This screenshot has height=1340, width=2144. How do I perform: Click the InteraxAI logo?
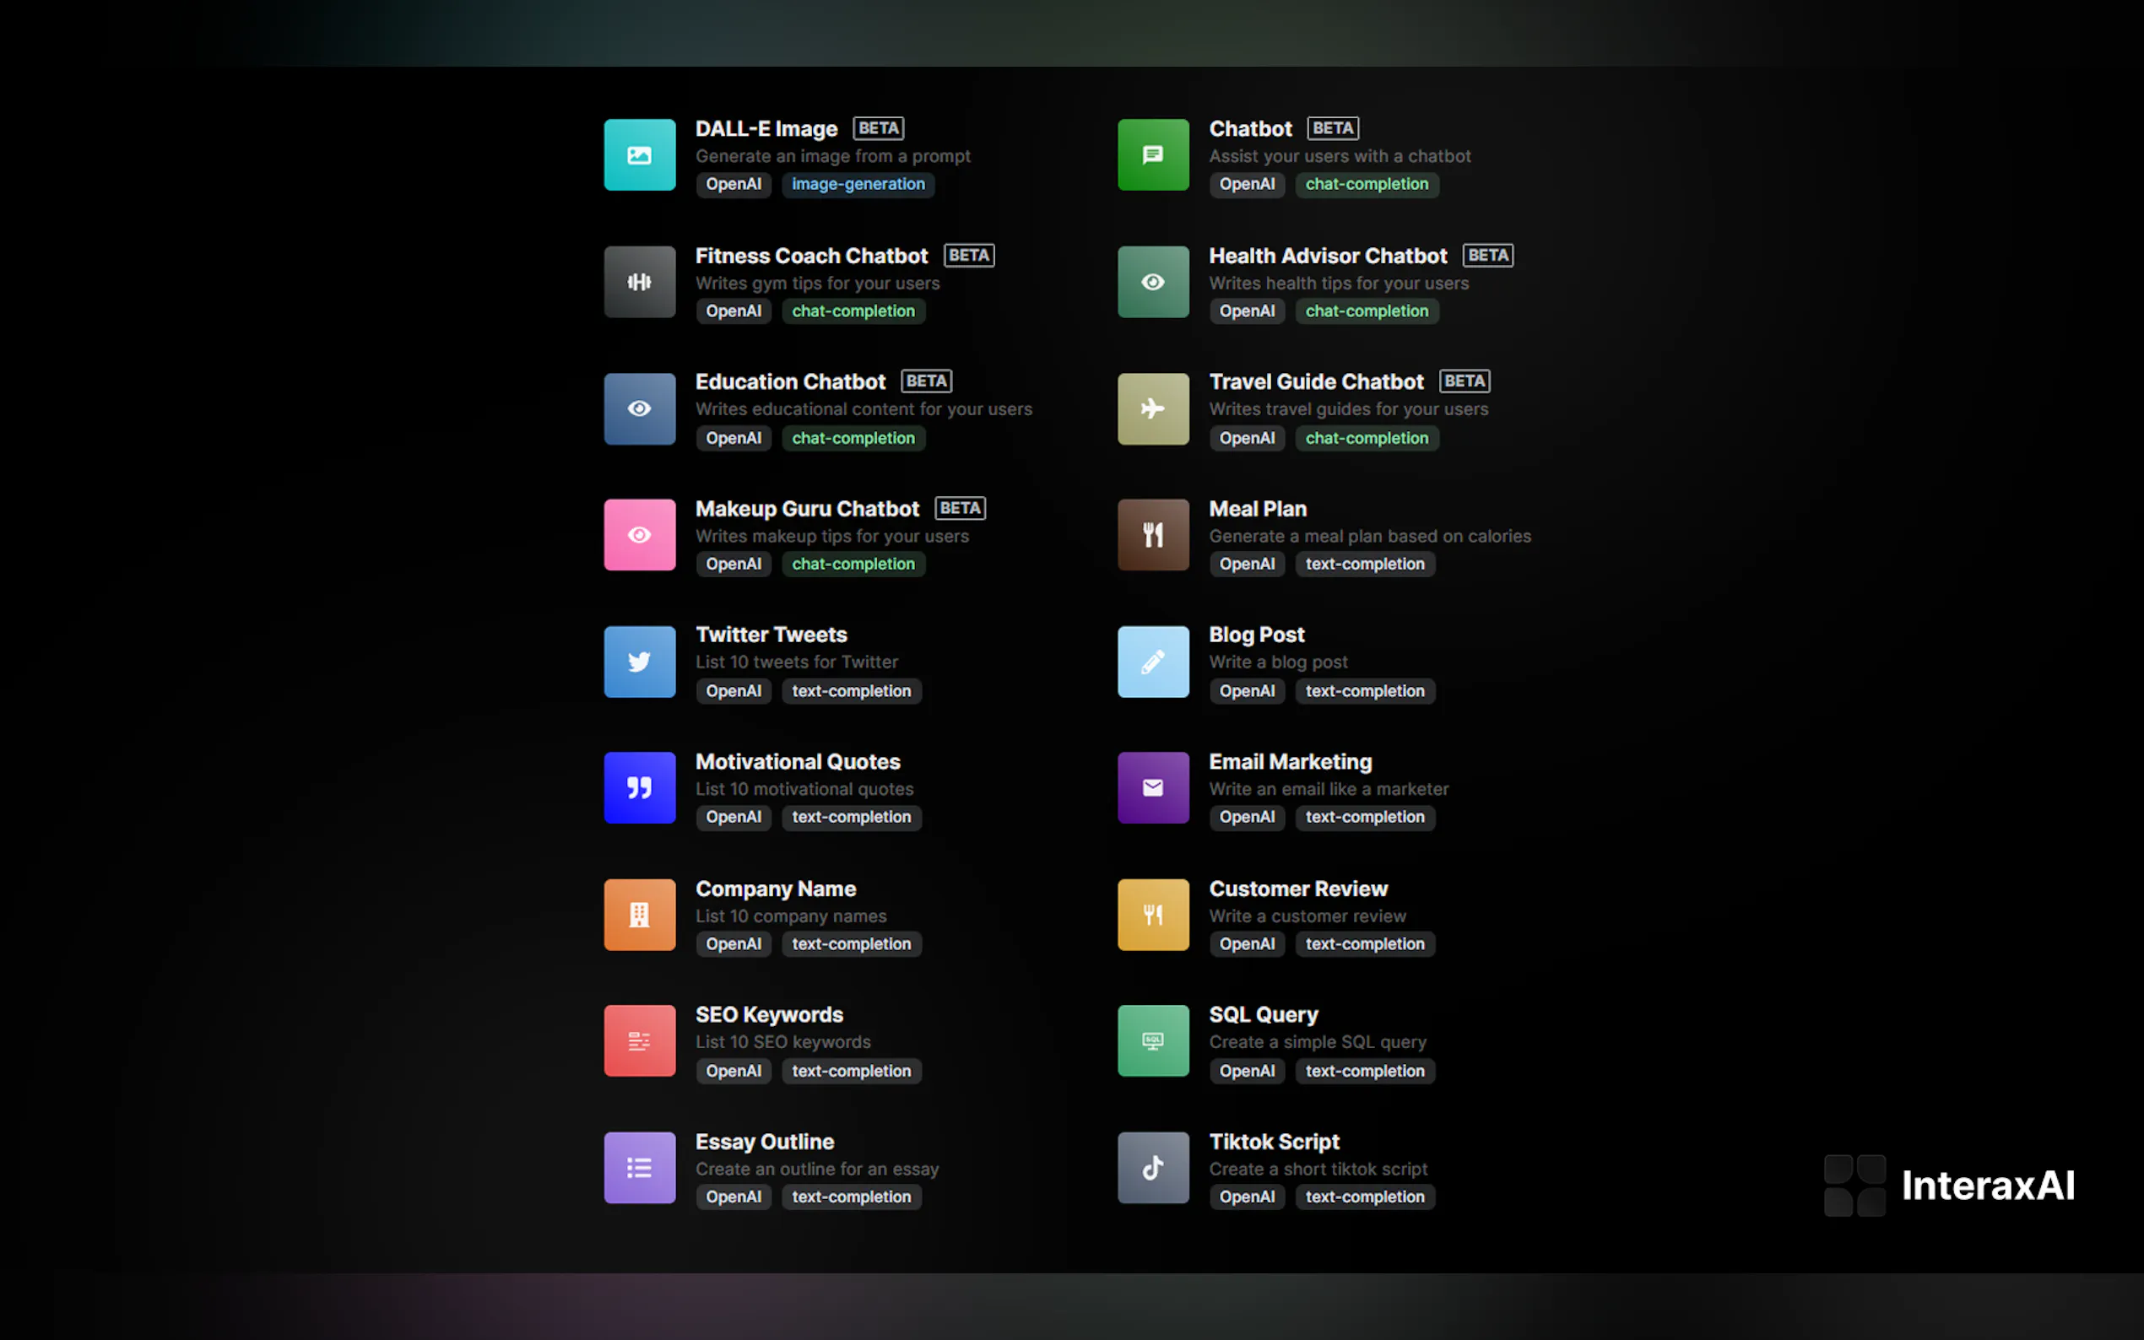tap(1949, 1186)
